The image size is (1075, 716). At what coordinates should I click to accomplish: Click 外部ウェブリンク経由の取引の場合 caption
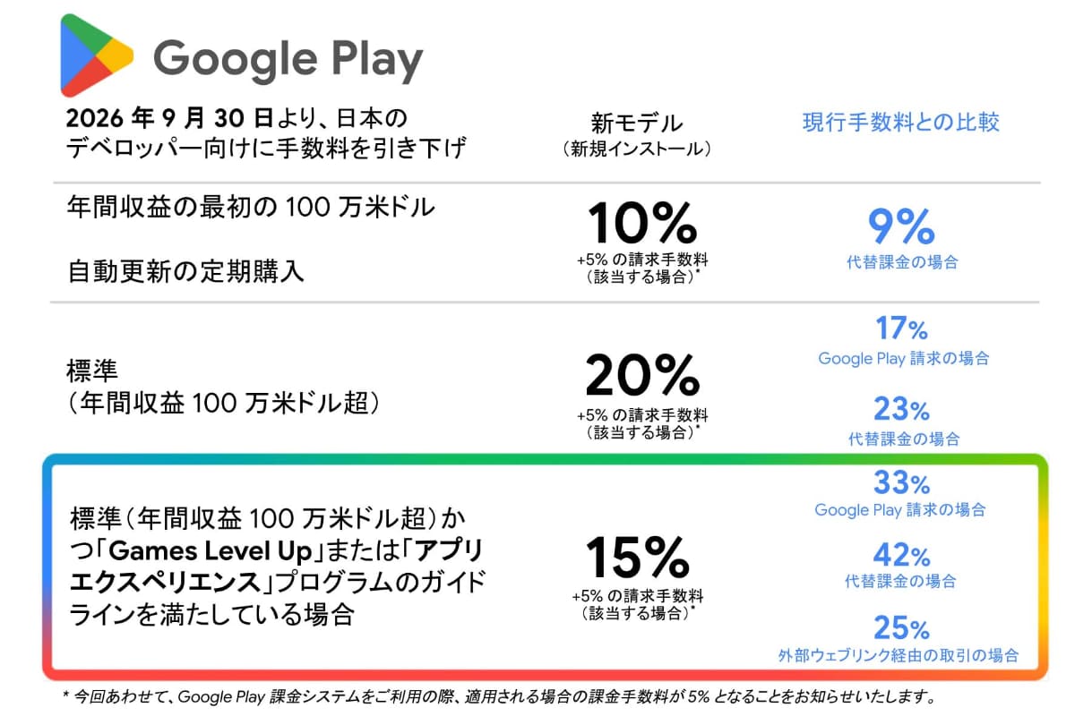click(x=899, y=655)
